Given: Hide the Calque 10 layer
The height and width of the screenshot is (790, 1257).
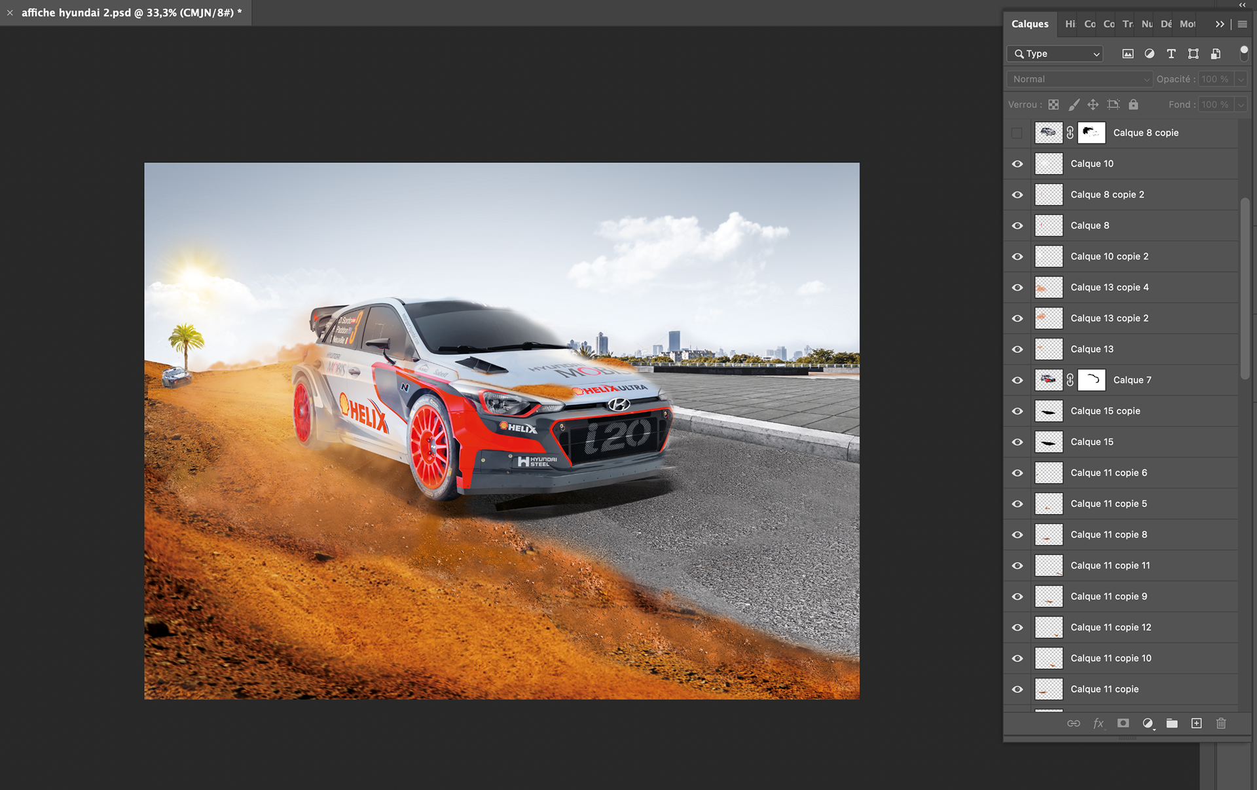Looking at the screenshot, I should pyautogui.click(x=1017, y=164).
